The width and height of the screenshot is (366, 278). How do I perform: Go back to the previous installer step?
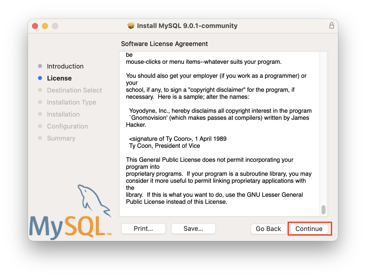268,229
